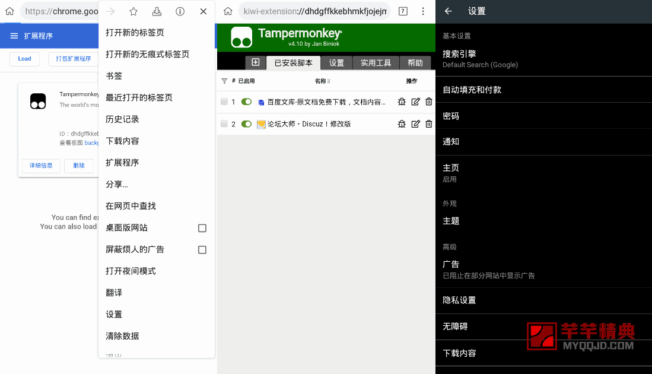Open 密码 setting
The image size is (652, 374).
point(543,116)
